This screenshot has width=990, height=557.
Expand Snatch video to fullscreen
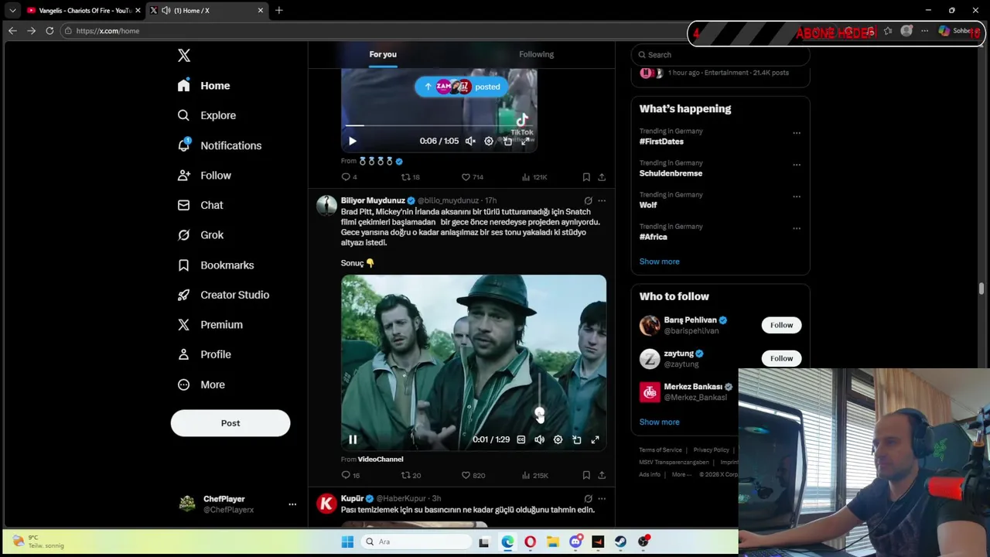(595, 439)
